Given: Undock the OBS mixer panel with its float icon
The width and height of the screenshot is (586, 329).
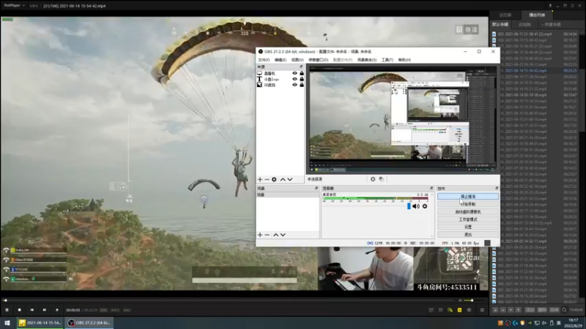Looking at the screenshot, I should click(431, 189).
